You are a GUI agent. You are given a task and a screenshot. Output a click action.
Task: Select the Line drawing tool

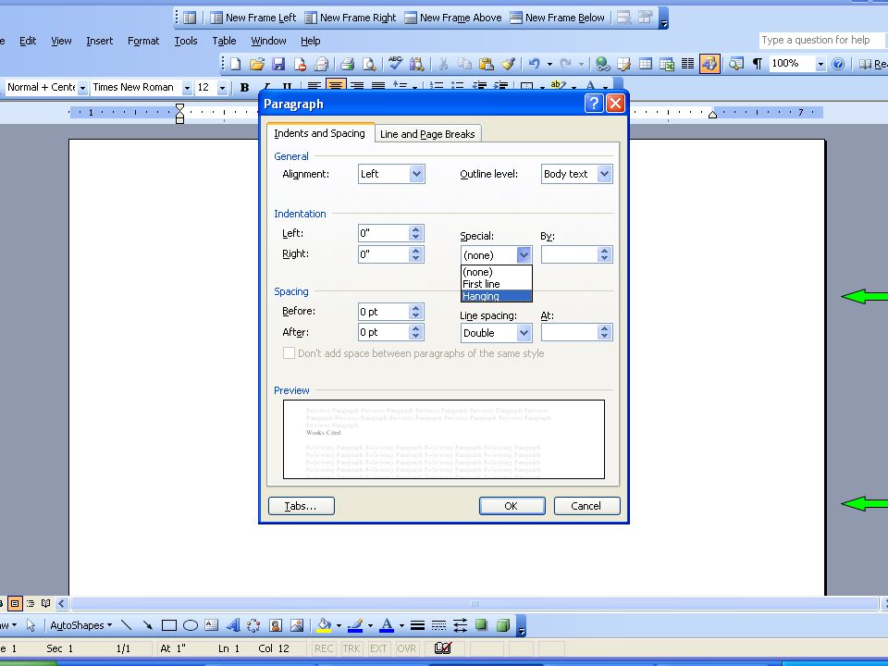pyautogui.click(x=127, y=625)
